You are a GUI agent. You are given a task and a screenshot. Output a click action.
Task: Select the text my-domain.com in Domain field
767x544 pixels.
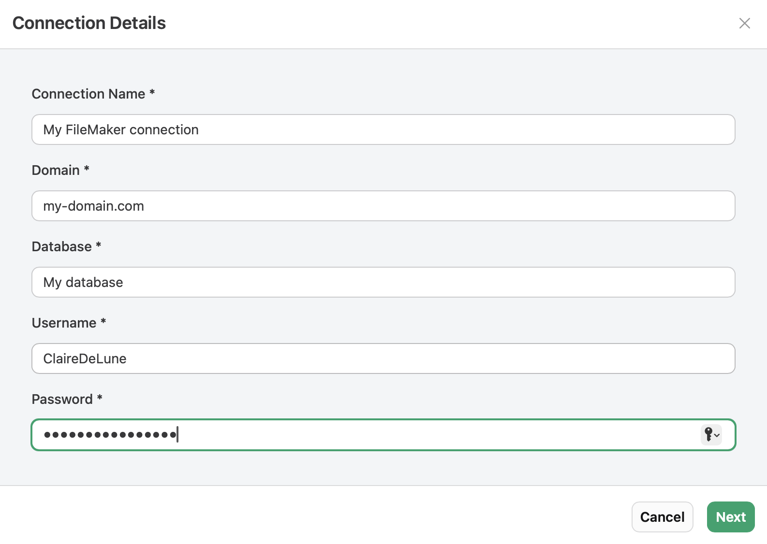93,206
